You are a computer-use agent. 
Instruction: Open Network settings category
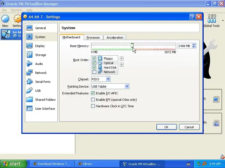[x=41, y=73]
